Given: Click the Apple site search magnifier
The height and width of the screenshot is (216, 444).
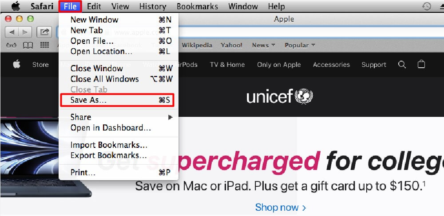Looking at the screenshot, I should click(x=402, y=65).
